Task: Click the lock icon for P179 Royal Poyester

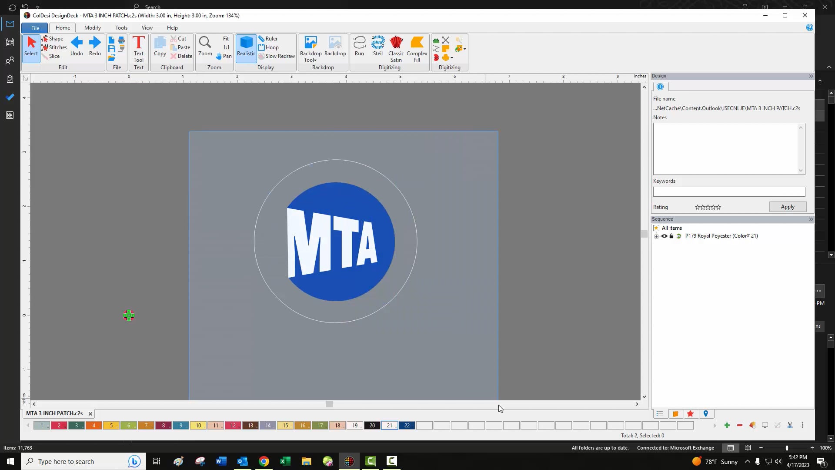Action: click(671, 236)
